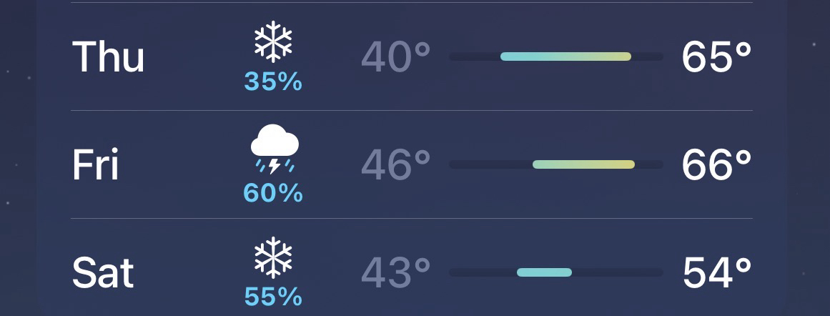The width and height of the screenshot is (830, 316).
Task: Tap the 66° high temperature
Action: coord(716,165)
